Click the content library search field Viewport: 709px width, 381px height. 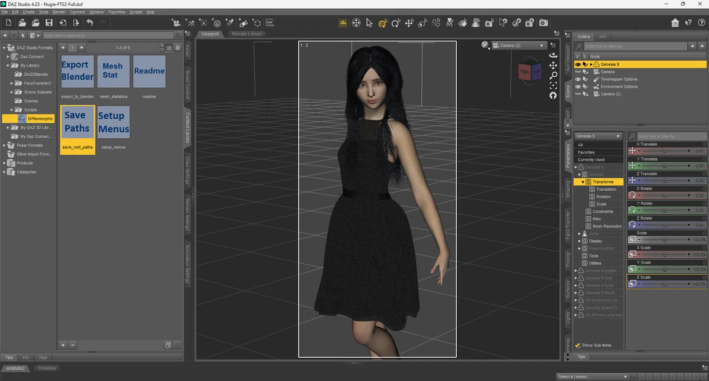pyautogui.click(x=109, y=35)
